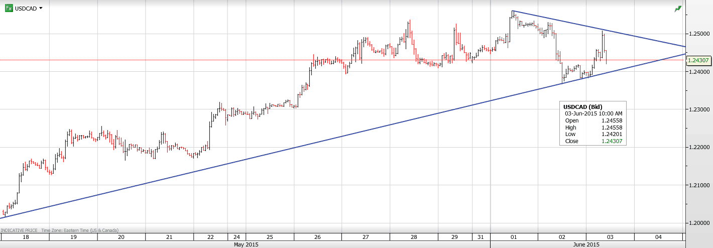Click the Time Zone Eastern Time label
Screen dimensions: 713x248
click(x=80, y=230)
